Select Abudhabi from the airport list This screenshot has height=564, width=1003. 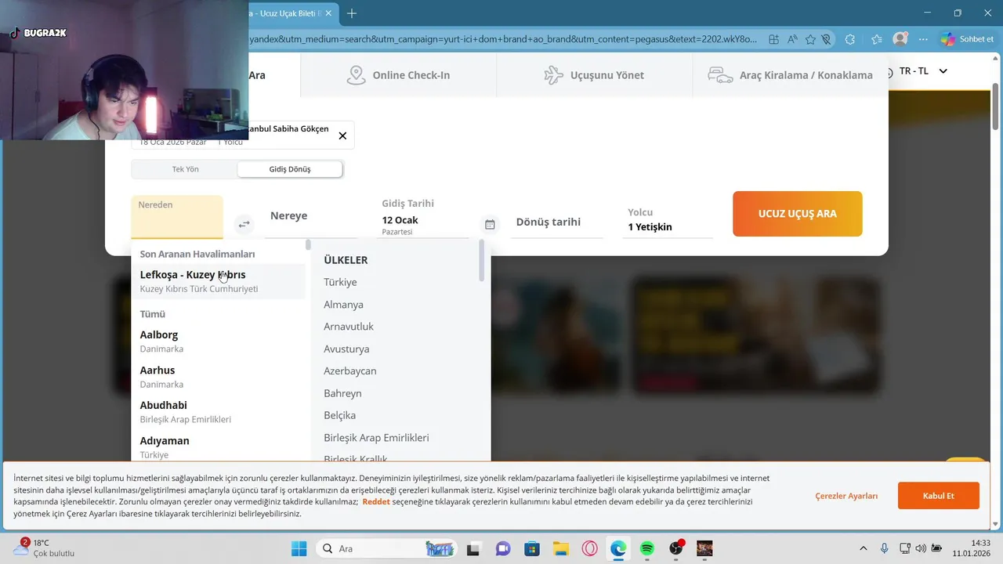tap(218, 412)
